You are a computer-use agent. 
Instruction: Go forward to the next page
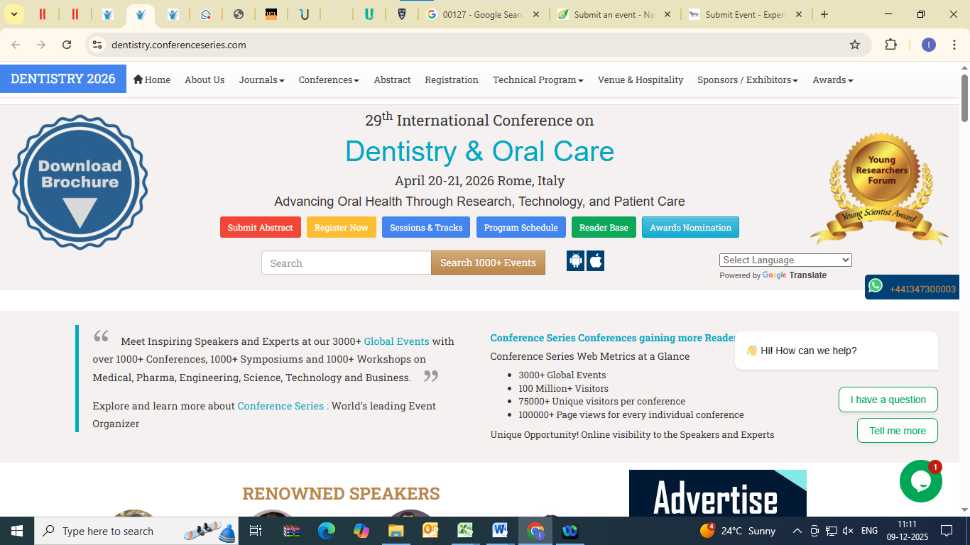[x=41, y=45]
